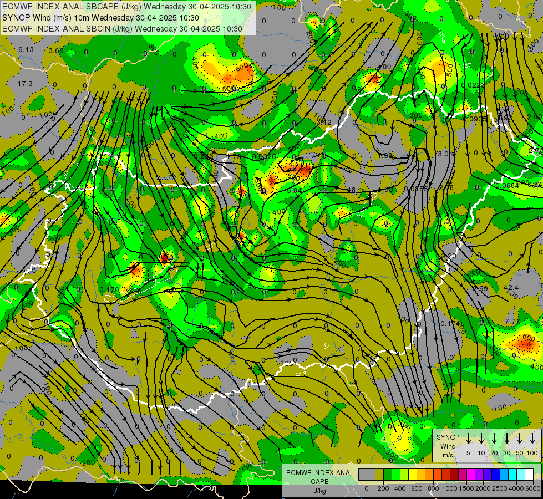The height and width of the screenshot is (499, 543).
Task: Click the station value 3.66
Action: pos(56,51)
